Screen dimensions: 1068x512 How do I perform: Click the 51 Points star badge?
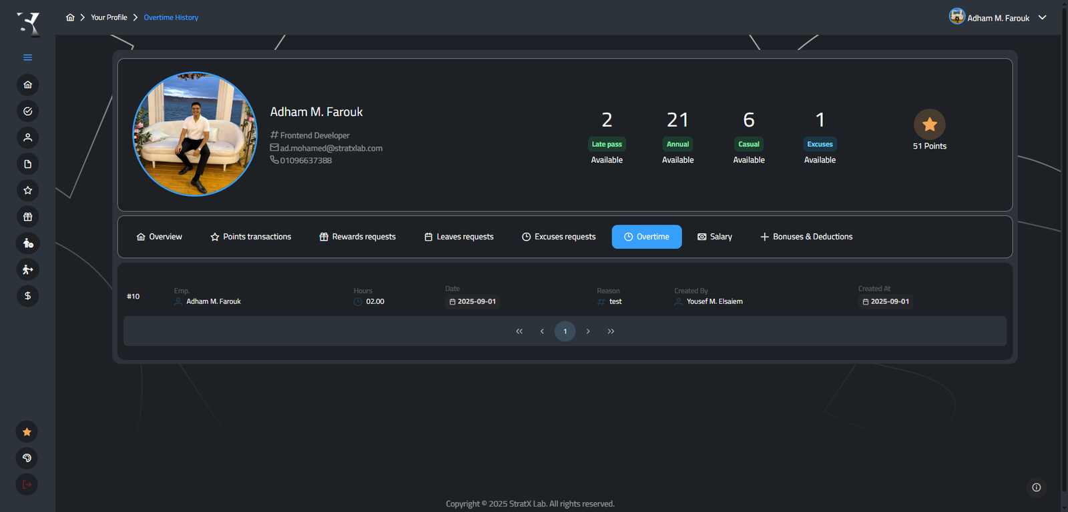[x=929, y=125]
